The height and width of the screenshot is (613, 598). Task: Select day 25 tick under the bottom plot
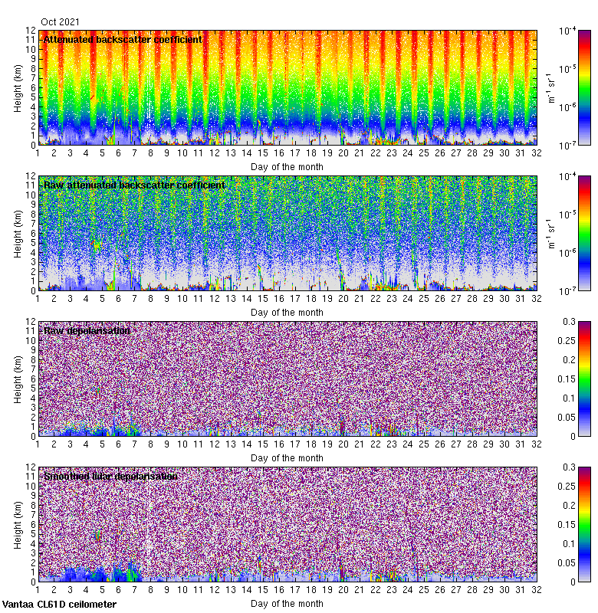424,590
